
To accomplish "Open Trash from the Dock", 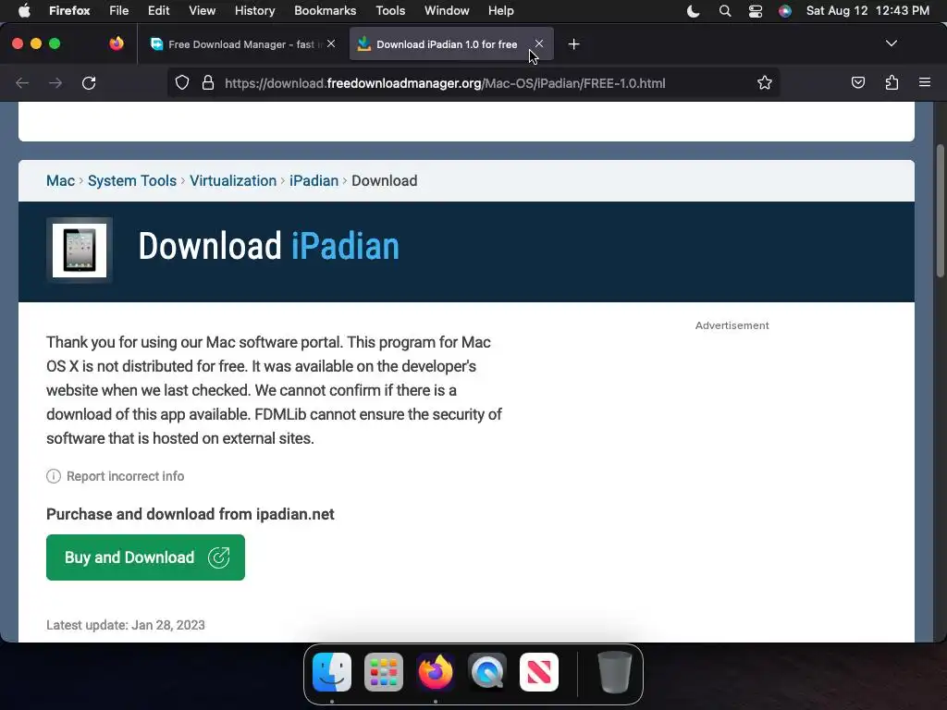I will [x=614, y=672].
